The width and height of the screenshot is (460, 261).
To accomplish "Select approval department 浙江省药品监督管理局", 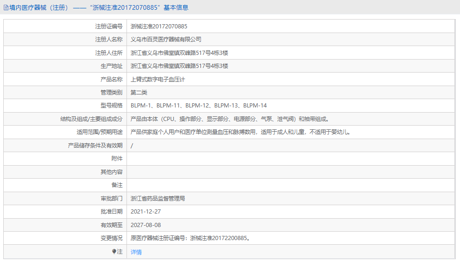I will 158,199.
